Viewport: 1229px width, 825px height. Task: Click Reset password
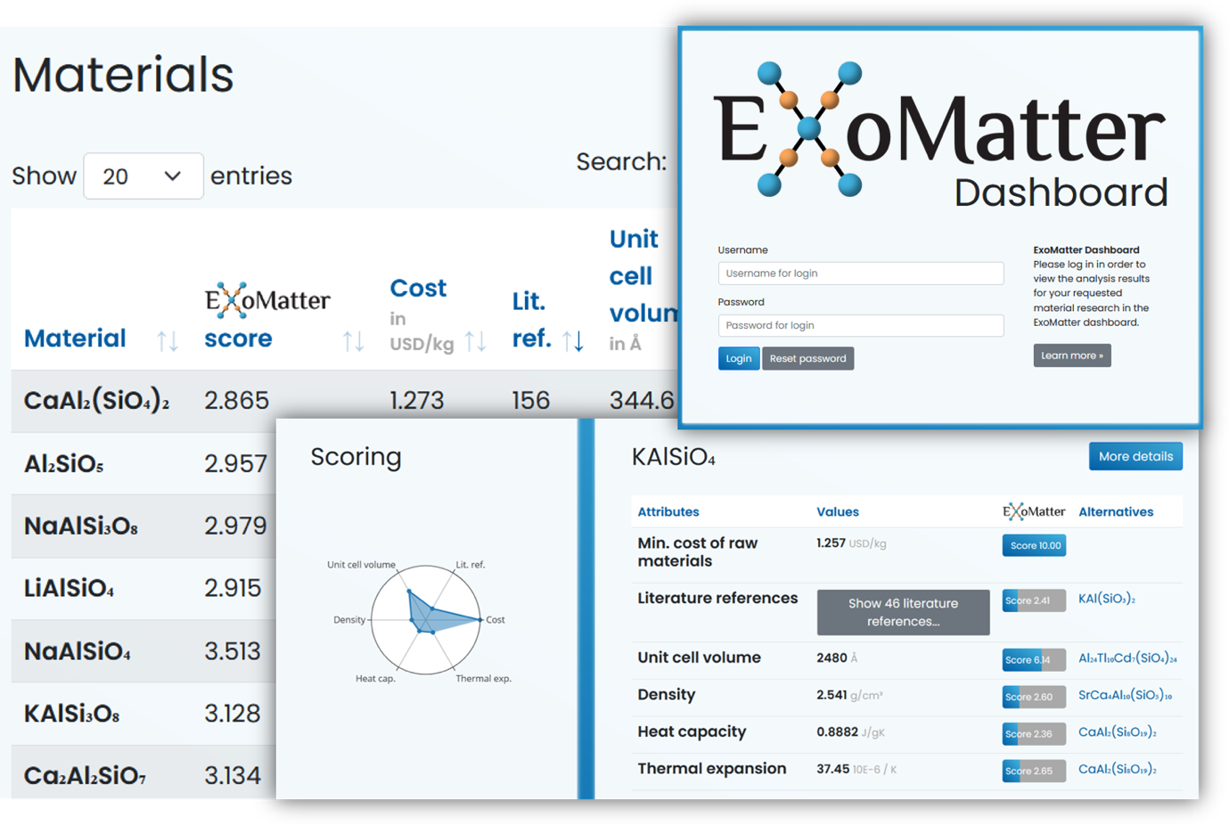click(807, 358)
